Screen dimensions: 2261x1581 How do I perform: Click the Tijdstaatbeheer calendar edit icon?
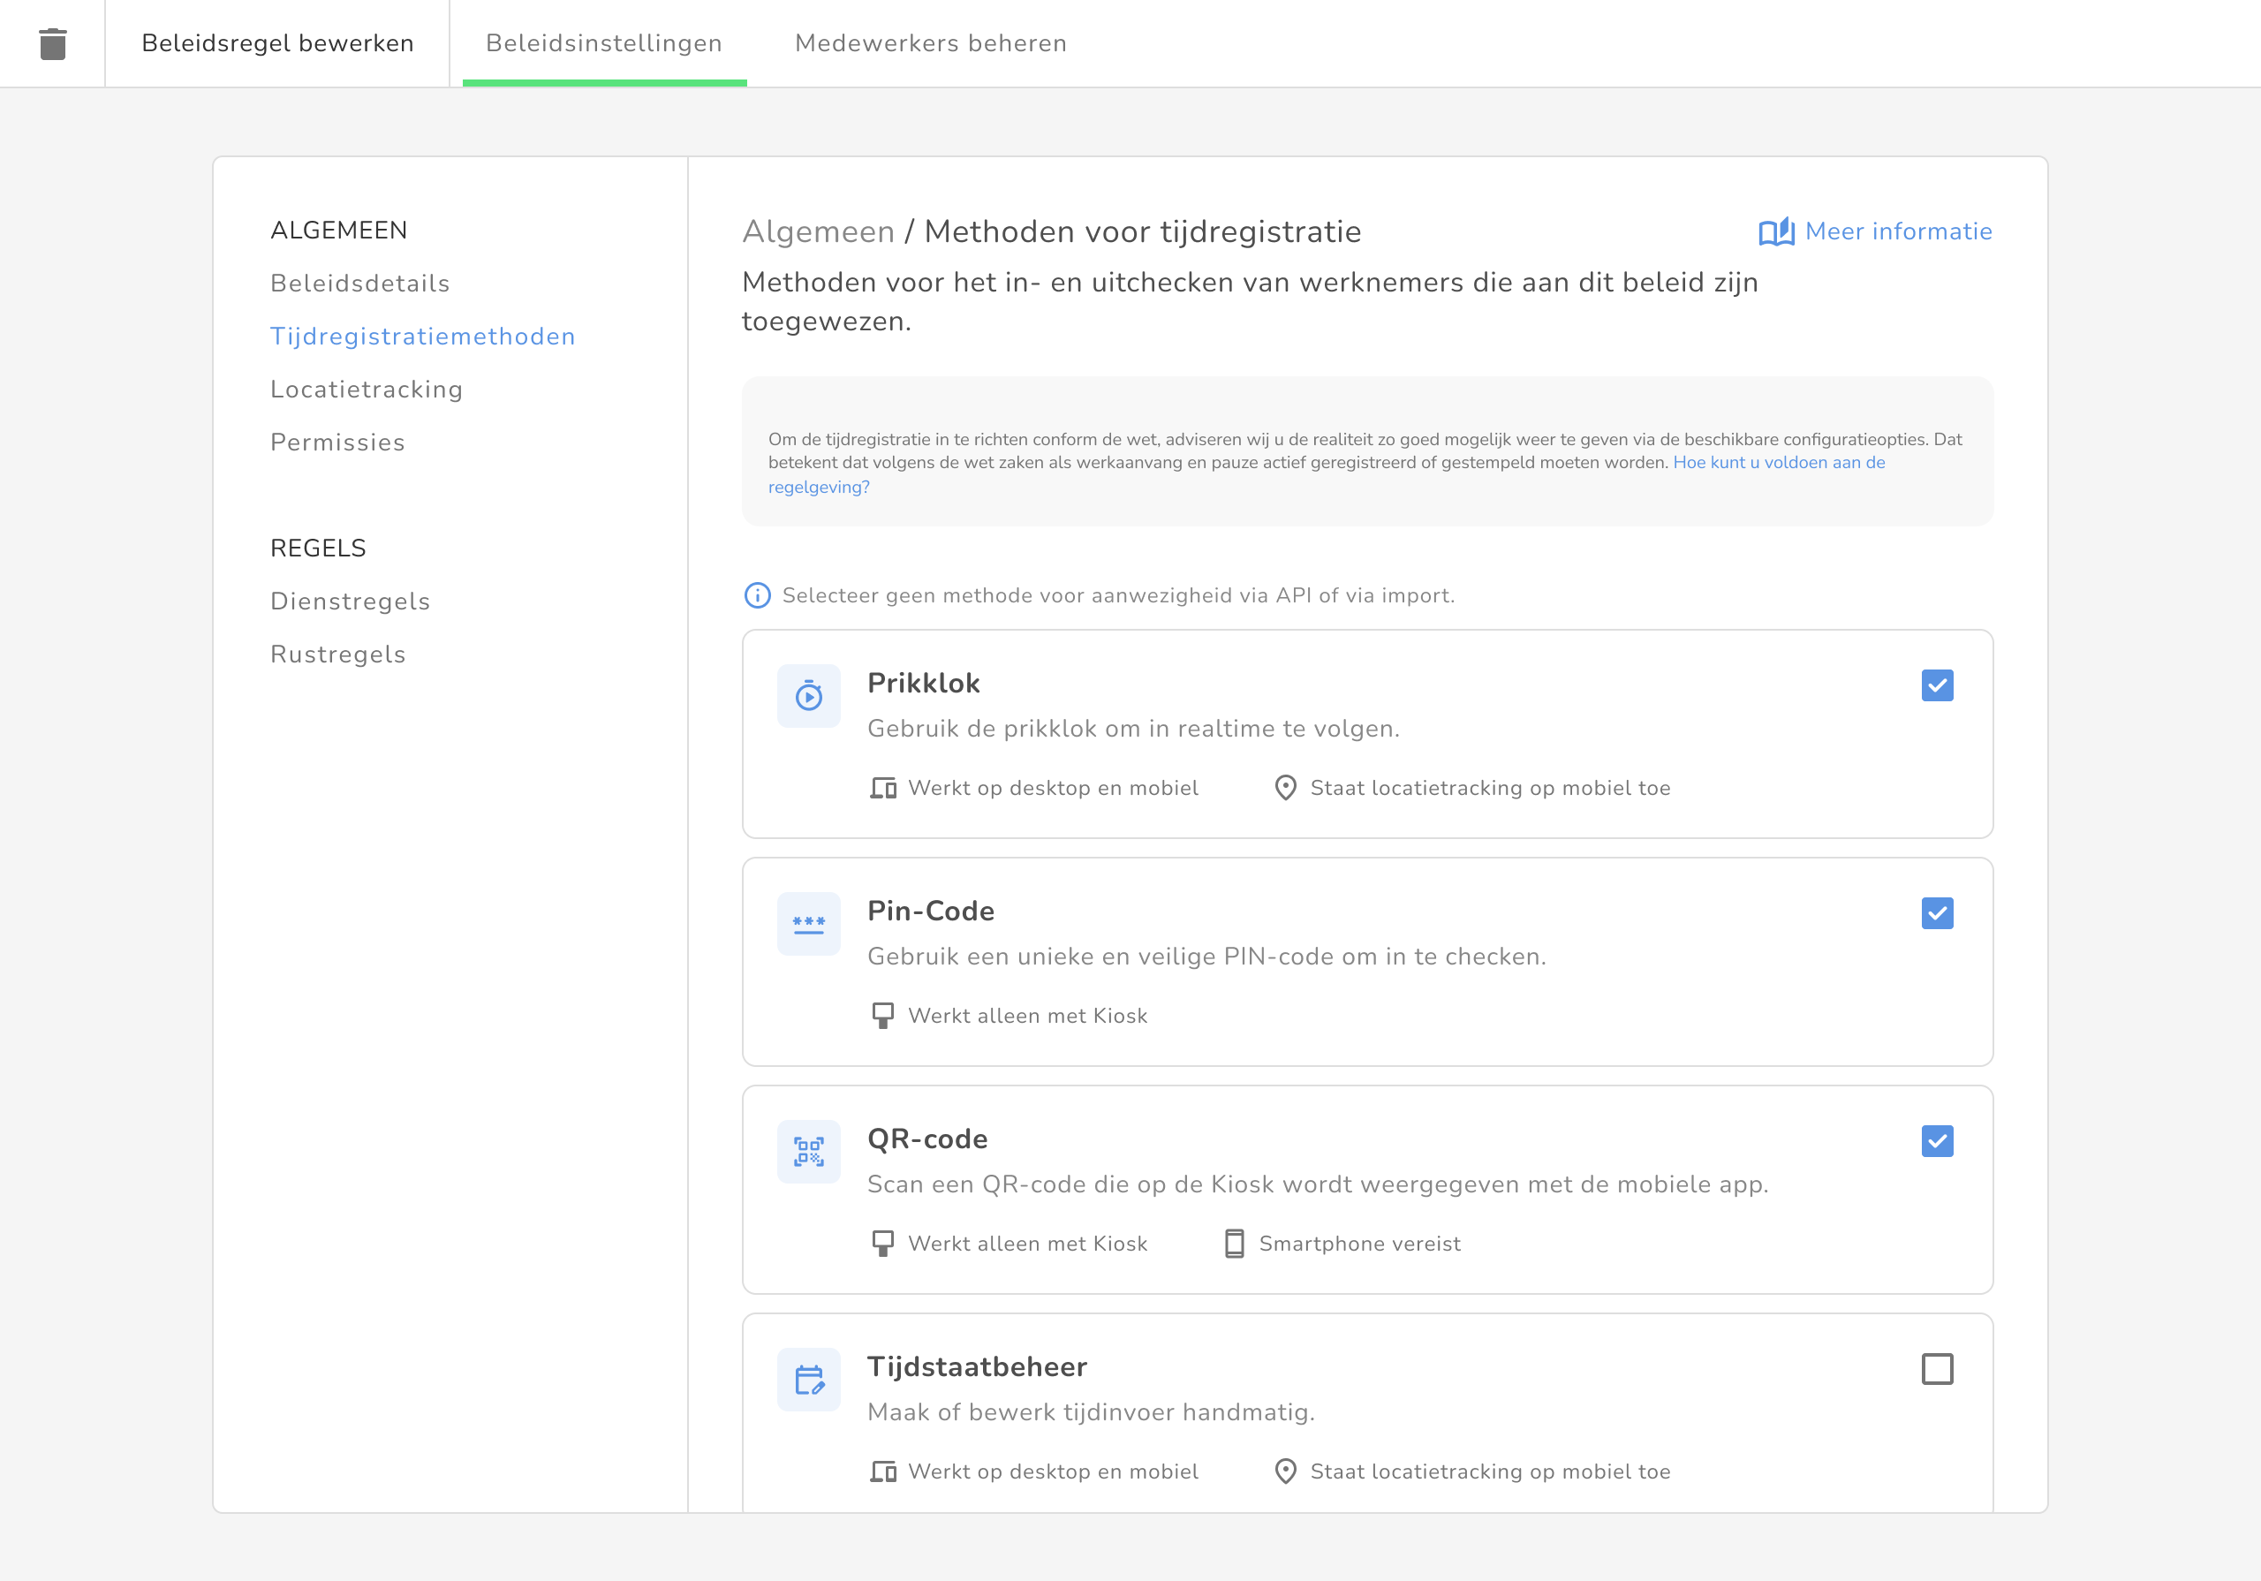click(808, 1379)
